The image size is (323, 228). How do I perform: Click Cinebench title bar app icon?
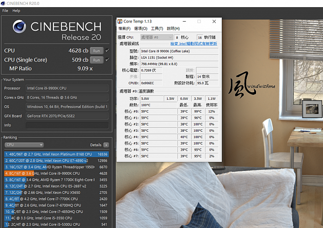pyautogui.click(x=3, y=3)
